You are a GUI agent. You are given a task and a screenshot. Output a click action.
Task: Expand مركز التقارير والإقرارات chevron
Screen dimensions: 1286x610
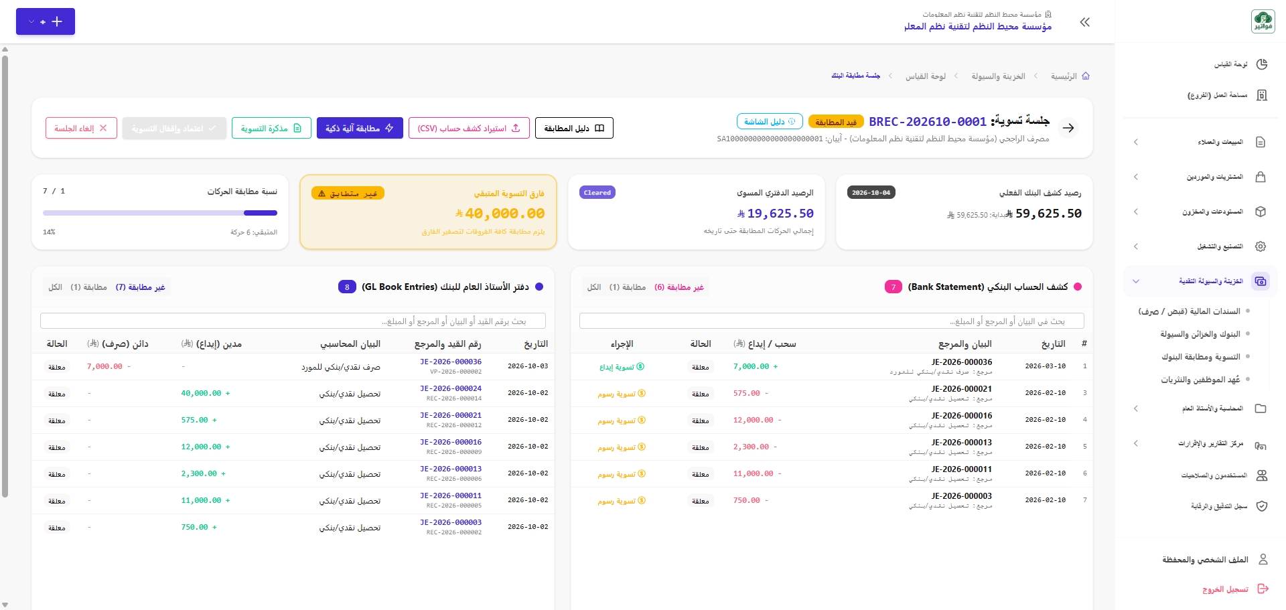click(1136, 443)
